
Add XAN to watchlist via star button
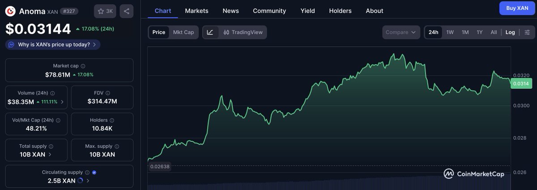coord(106,11)
